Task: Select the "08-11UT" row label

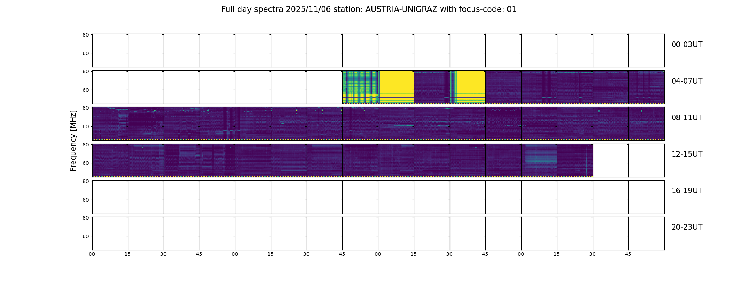Action: point(687,118)
